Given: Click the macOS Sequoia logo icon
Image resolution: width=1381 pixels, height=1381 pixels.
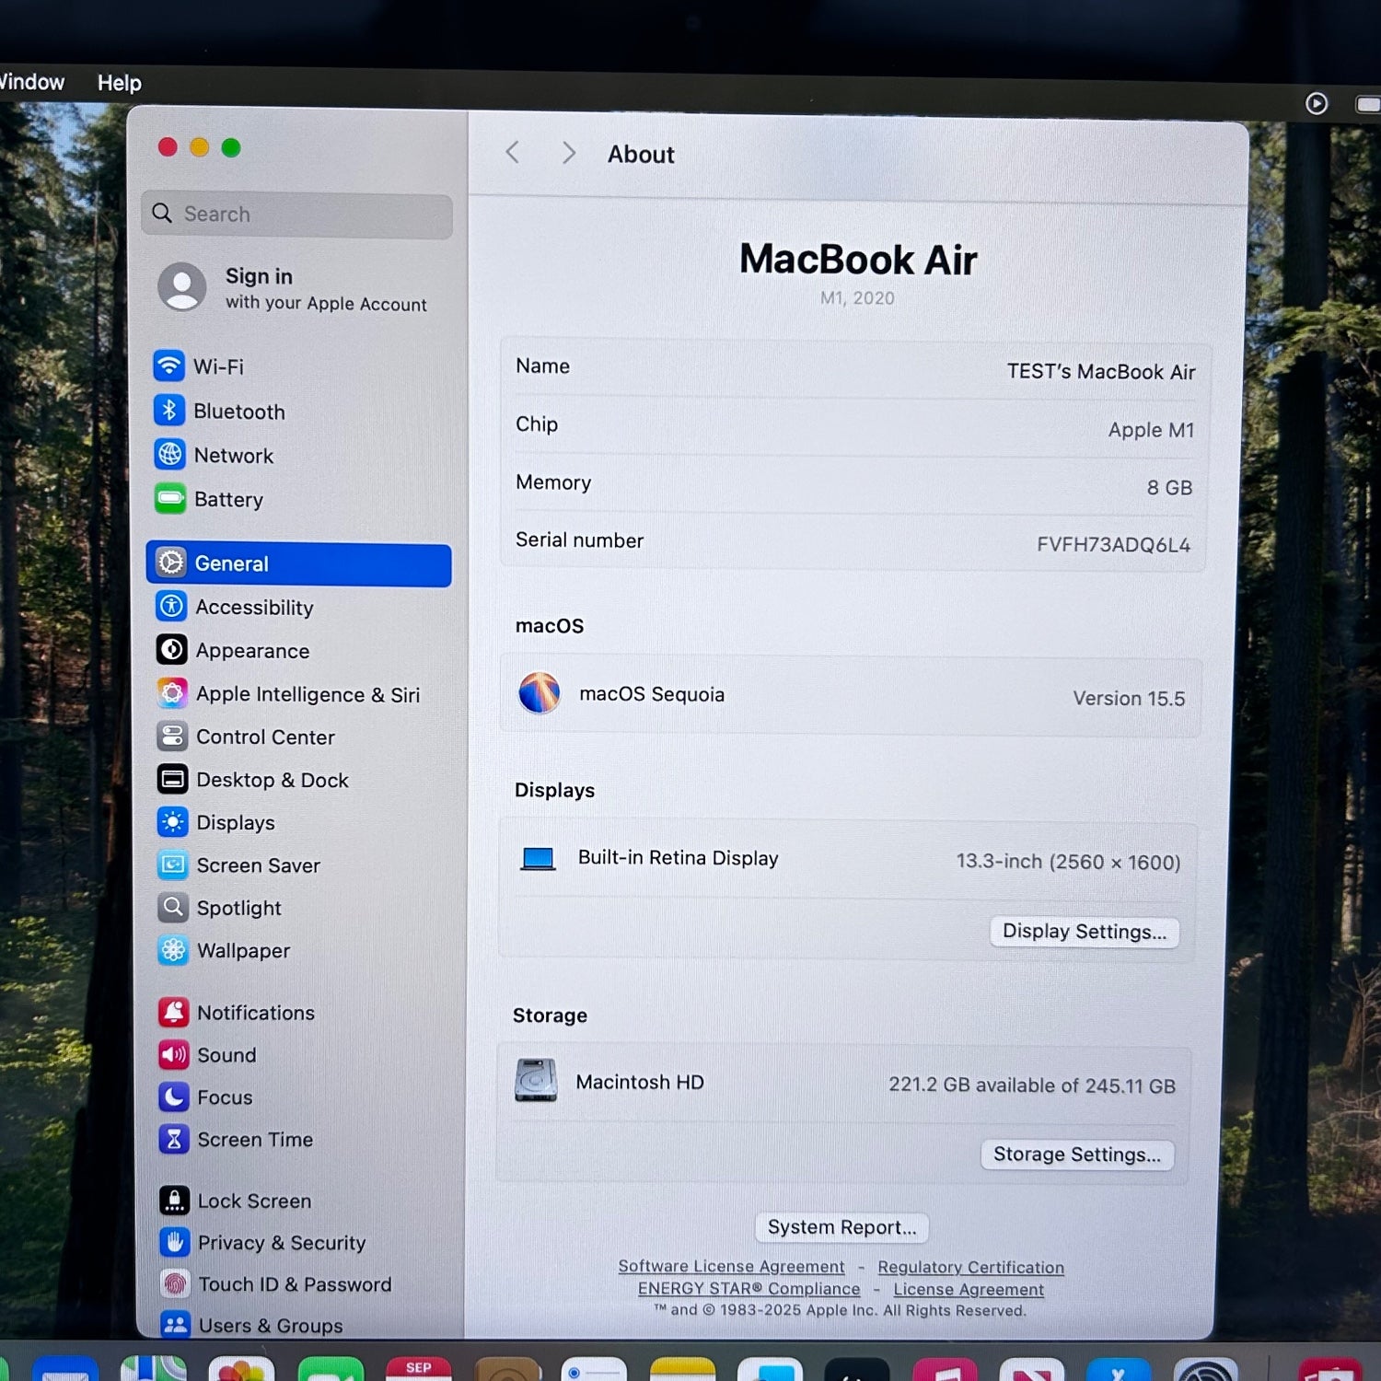Looking at the screenshot, I should [540, 692].
